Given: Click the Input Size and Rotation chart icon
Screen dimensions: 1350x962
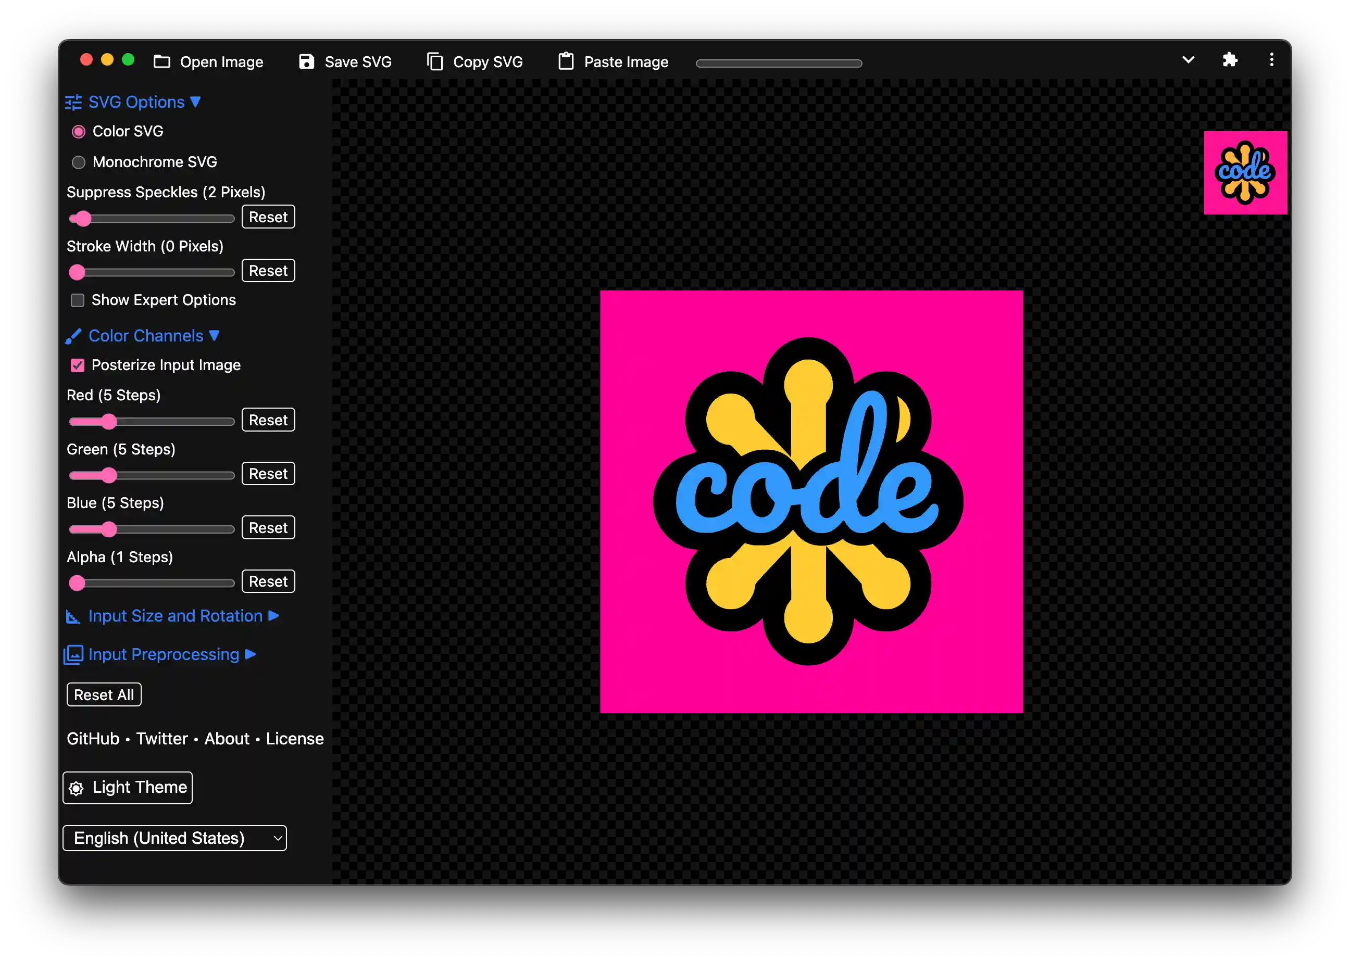Looking at the screenshot, I should click(73, 617).
